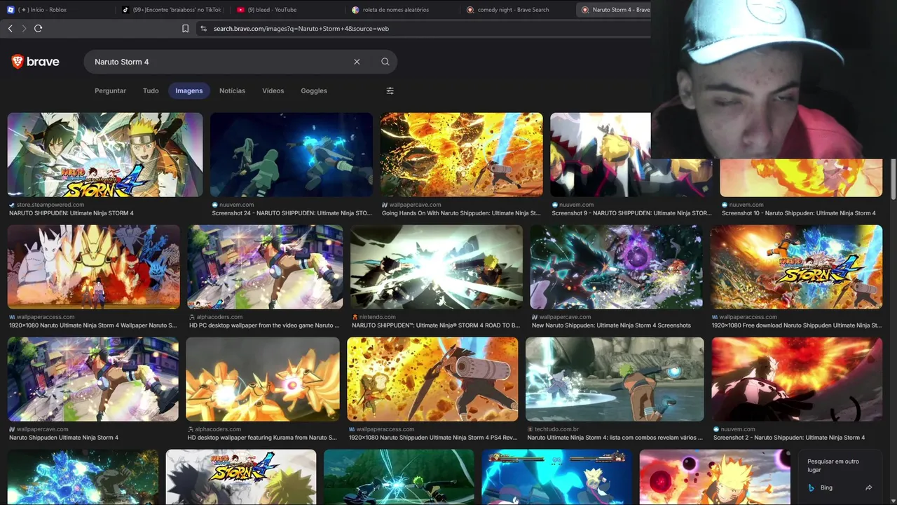Click the NARUTO SHIPPUDEN: Ultimate Ninja STORM 4 caption

[71, 213]
